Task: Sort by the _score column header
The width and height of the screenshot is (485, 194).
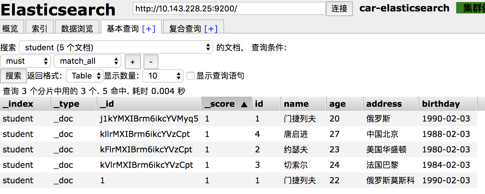Action: [226, 104]
